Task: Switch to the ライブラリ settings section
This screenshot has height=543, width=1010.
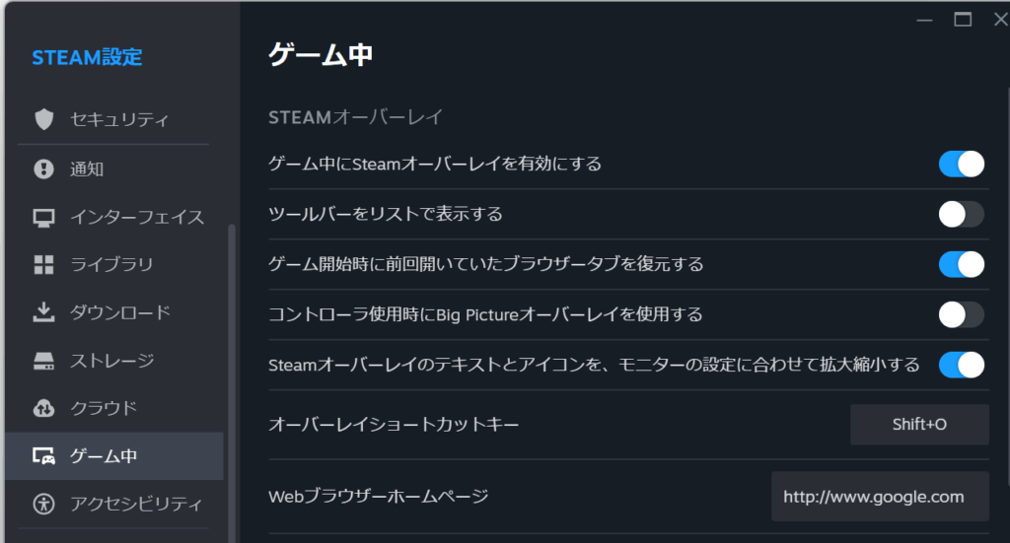Action: click(x=111, y=264)
